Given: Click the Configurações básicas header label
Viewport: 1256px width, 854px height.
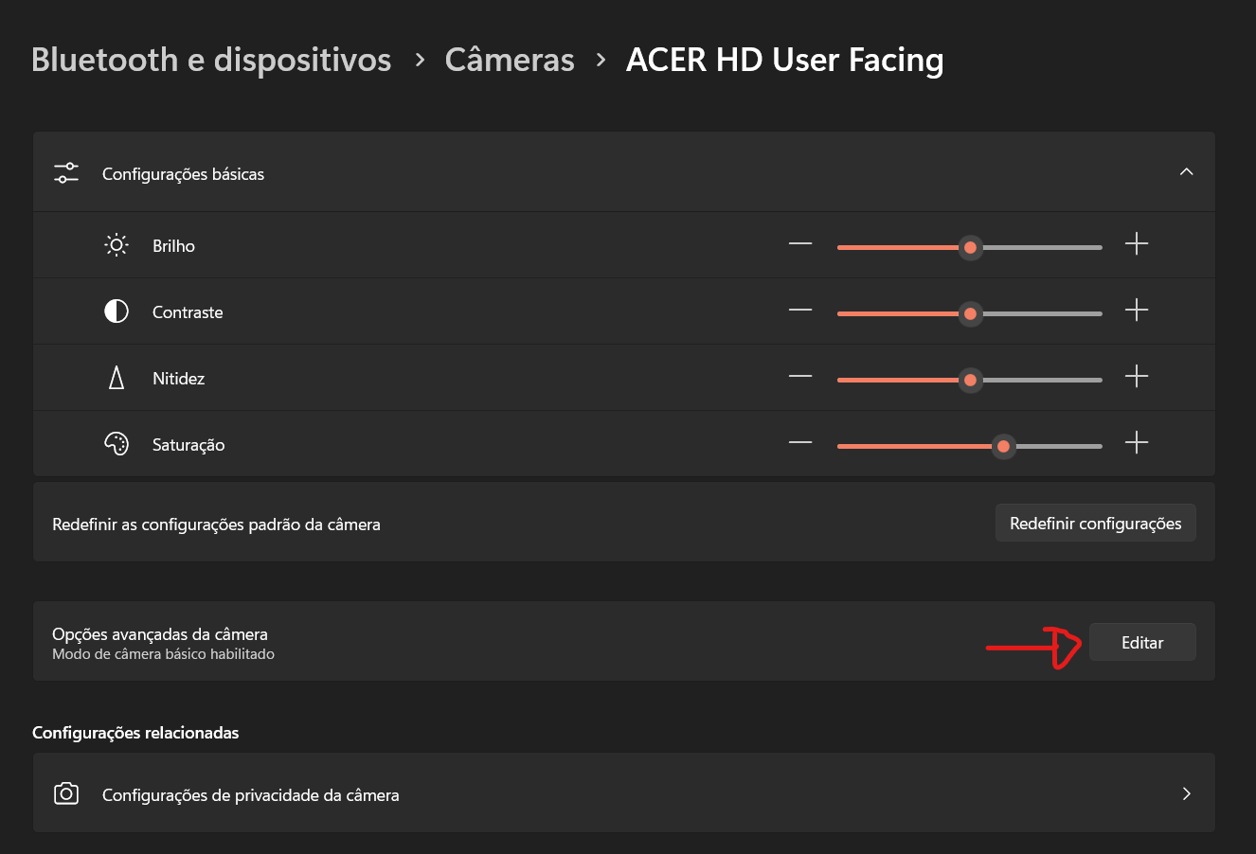Looking at the screenshot, I should 184,174.
